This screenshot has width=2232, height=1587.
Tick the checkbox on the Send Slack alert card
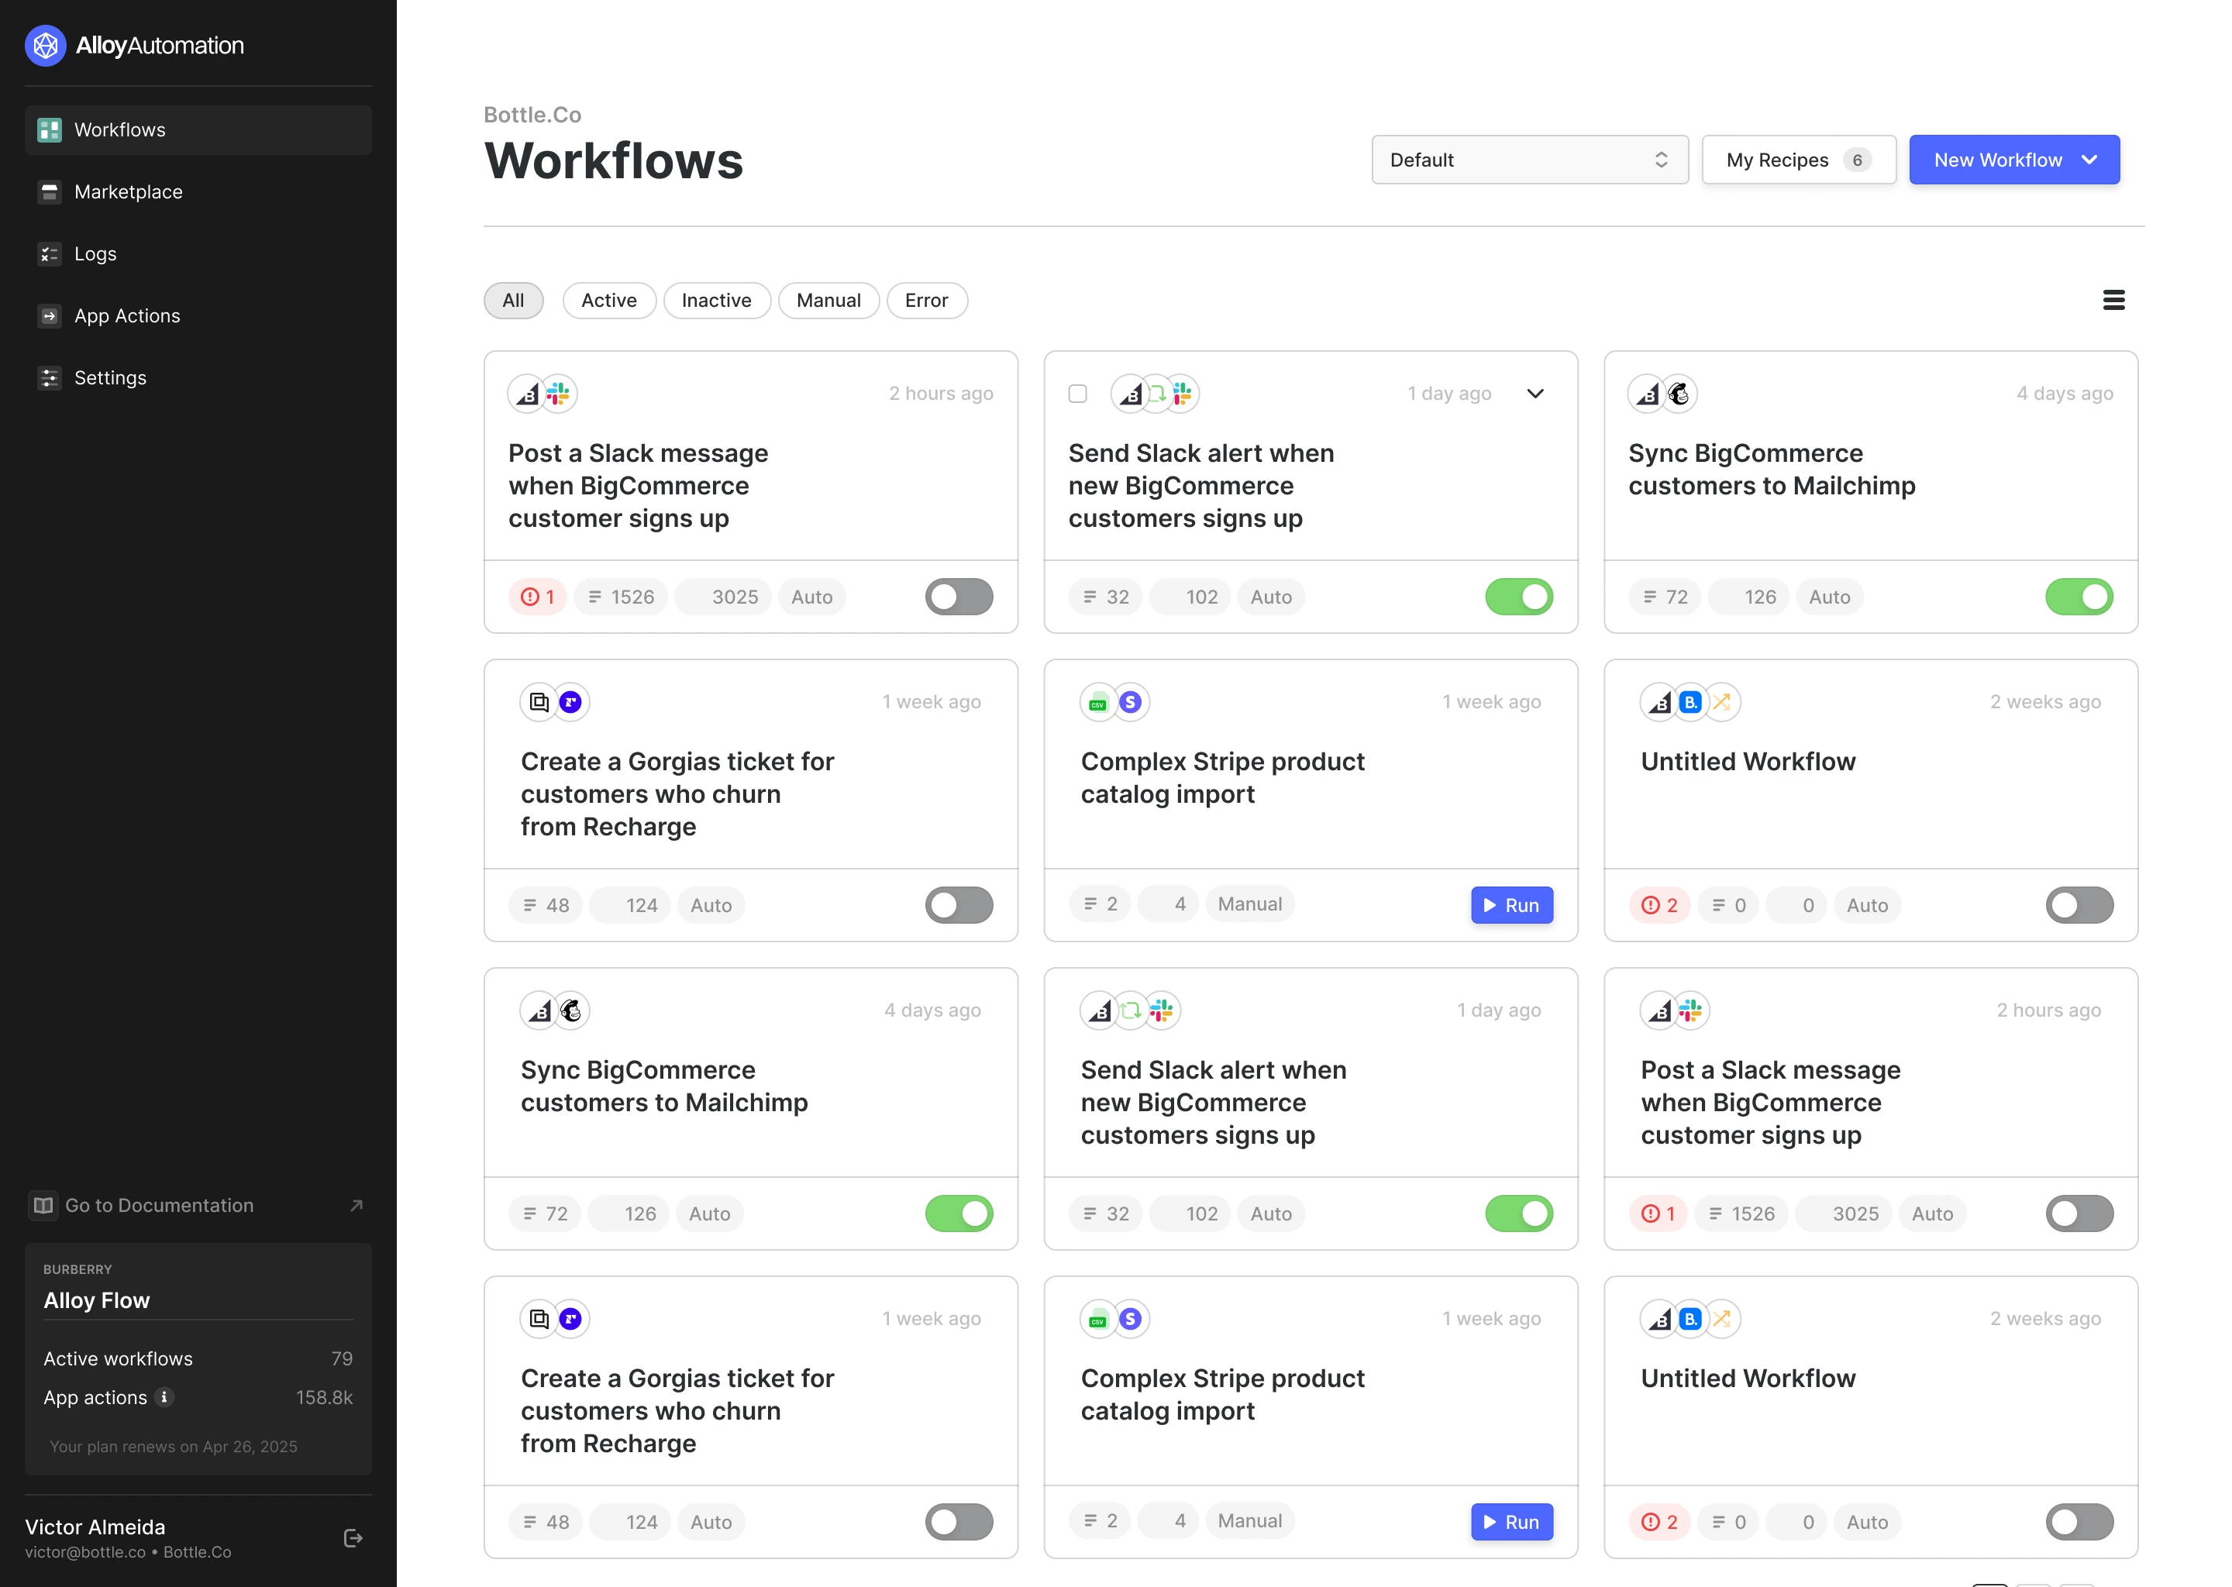[1078, 394]
